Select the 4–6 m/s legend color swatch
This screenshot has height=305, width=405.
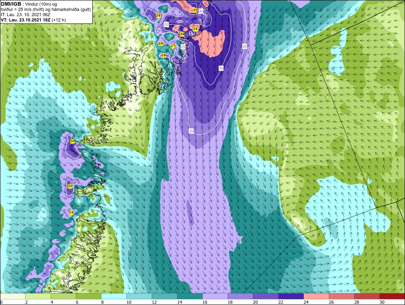[64, 296]
